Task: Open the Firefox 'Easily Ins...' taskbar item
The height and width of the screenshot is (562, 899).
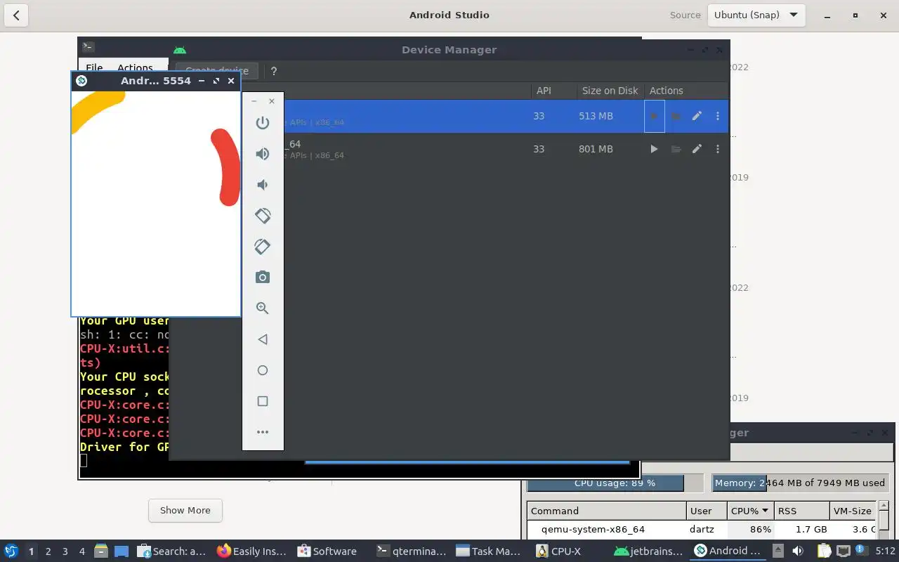Action: tap(251, 551)
